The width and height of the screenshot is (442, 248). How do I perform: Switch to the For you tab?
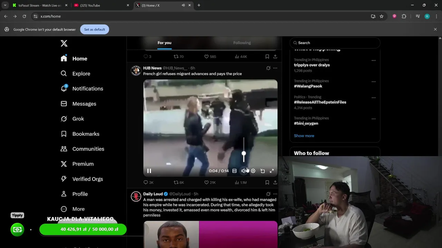click(x=164, y=43)
